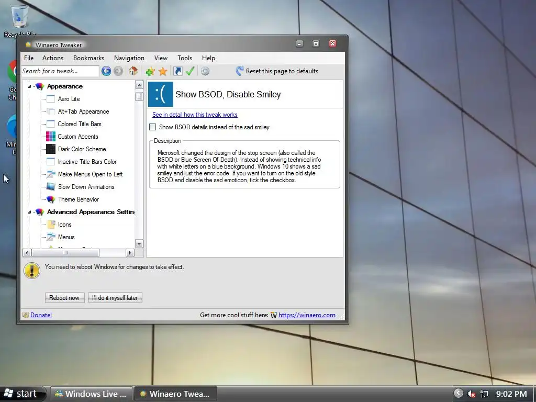The width and height of the screenshot is (536, 402).
Task: Click horizontal scrollbar right arrow
Action: click(130, 253)
